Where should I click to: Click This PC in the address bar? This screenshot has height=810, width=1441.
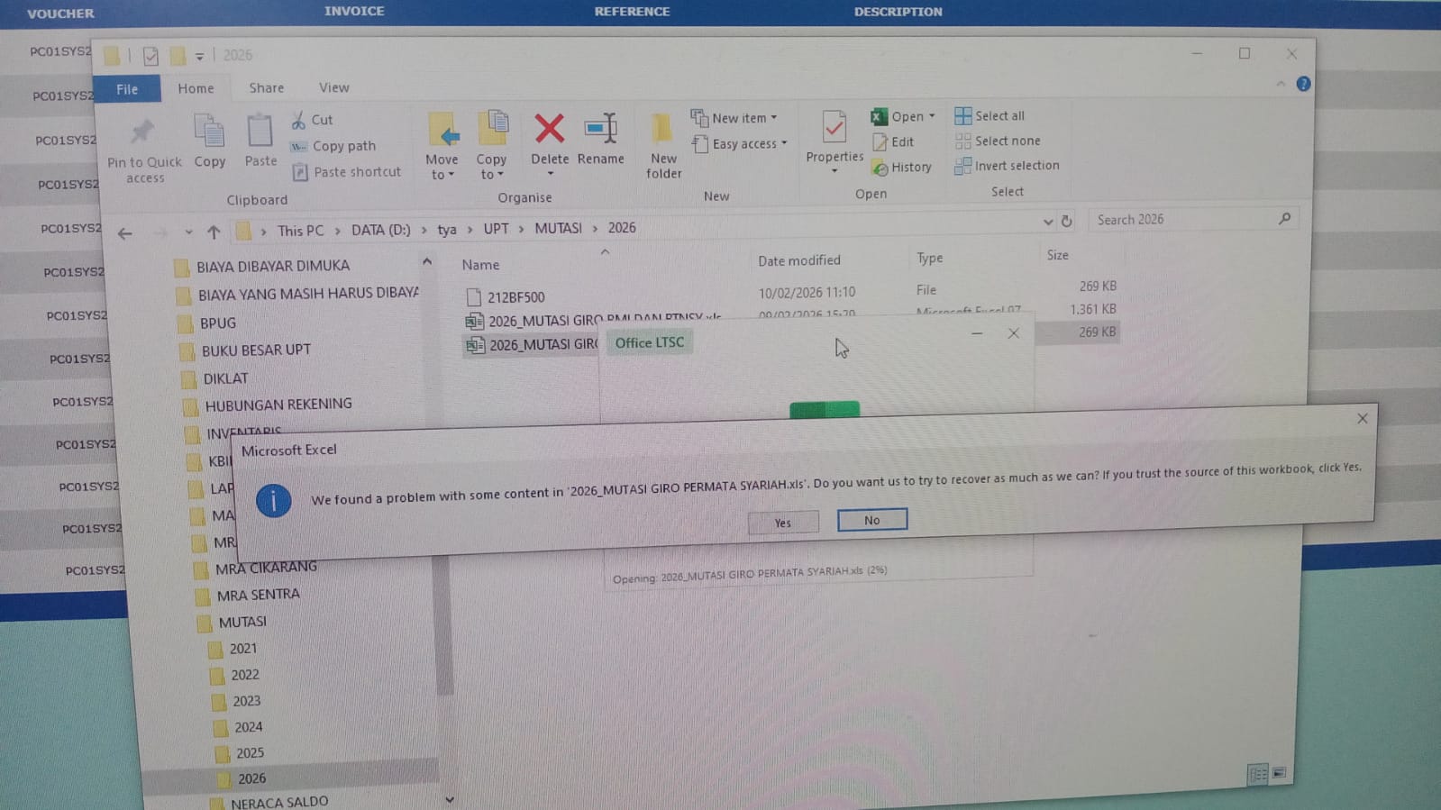pos(300,231)
